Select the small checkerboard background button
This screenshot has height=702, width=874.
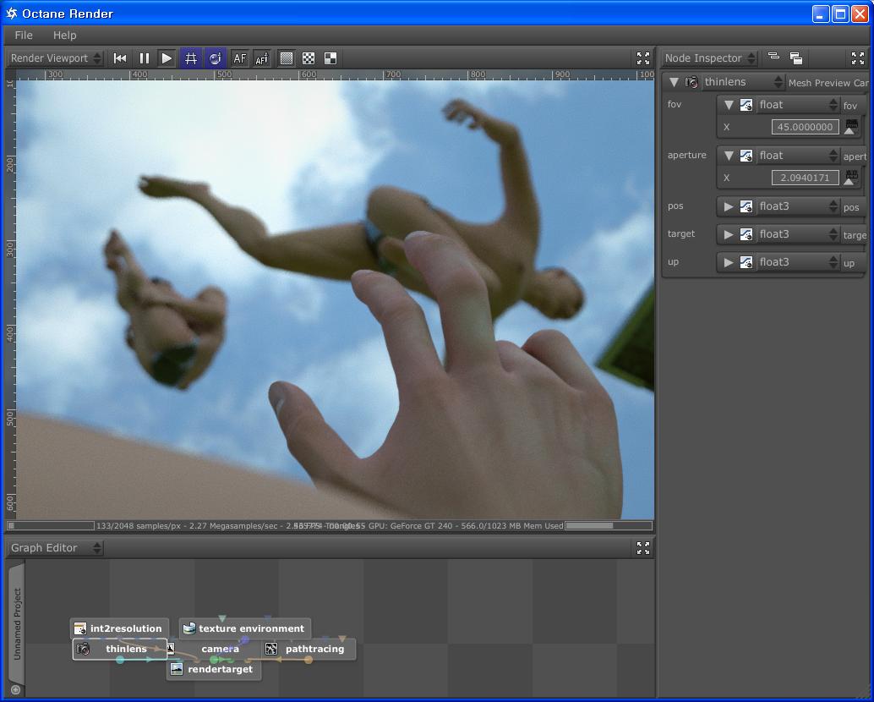309,58
